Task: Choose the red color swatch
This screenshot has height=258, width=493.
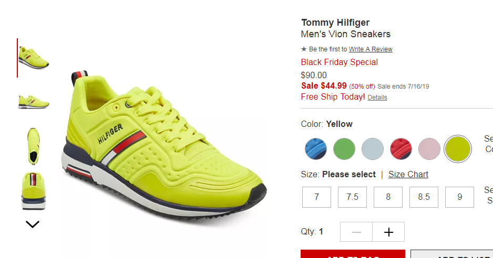Action: click(401, 149)
